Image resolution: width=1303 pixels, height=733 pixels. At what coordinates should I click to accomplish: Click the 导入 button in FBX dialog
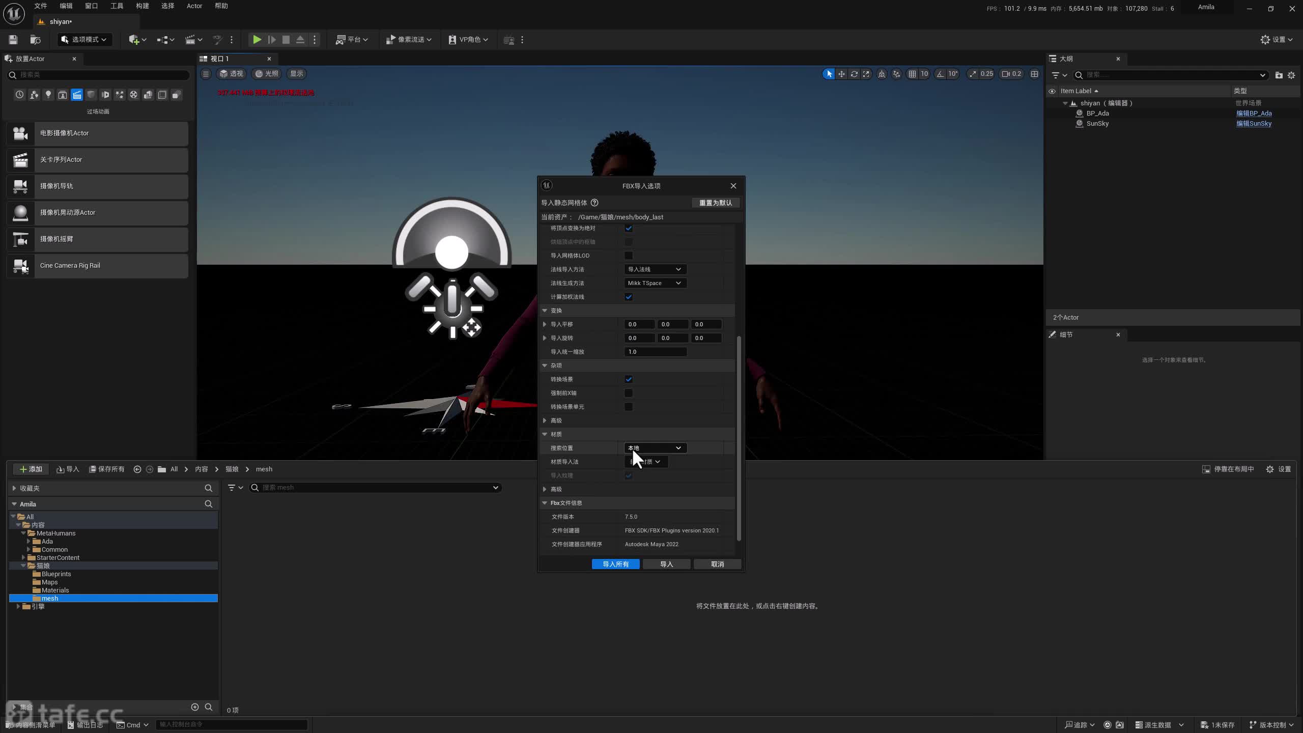point(666,564)
